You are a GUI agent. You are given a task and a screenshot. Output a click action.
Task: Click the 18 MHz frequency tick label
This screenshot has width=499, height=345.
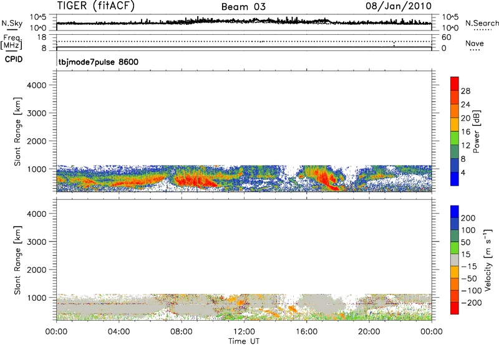pos(42,37)
